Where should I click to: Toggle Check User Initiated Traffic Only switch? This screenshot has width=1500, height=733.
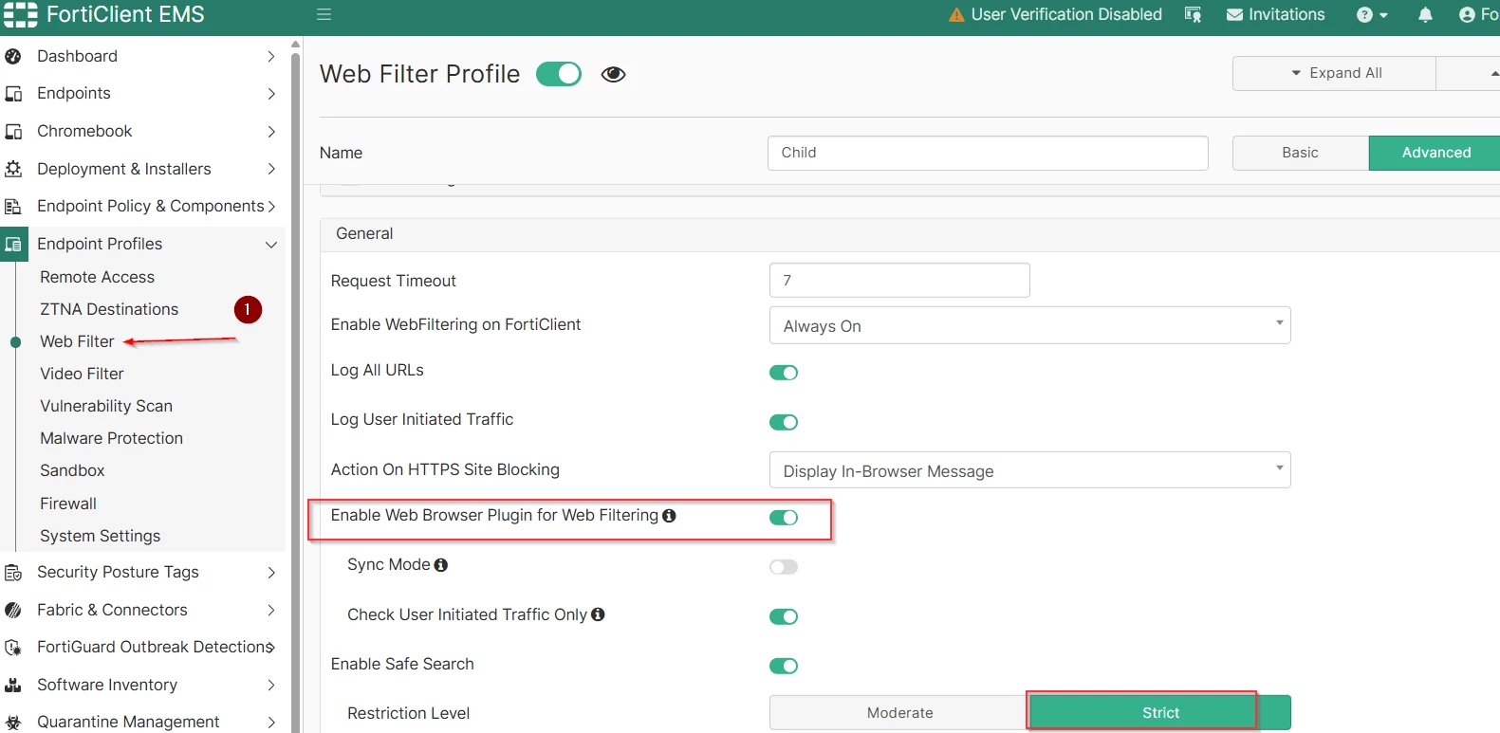pos(784,616)
